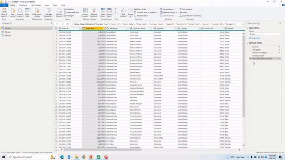Click the horizontal scrollbar of data grid
This screenshot has width=285, height=160.
pos(102,150)
